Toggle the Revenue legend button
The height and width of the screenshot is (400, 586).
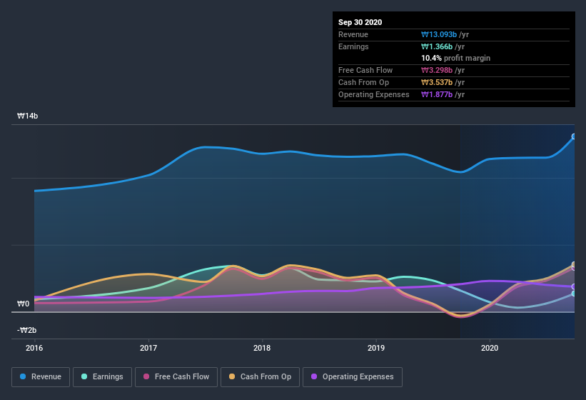[41, 377]
